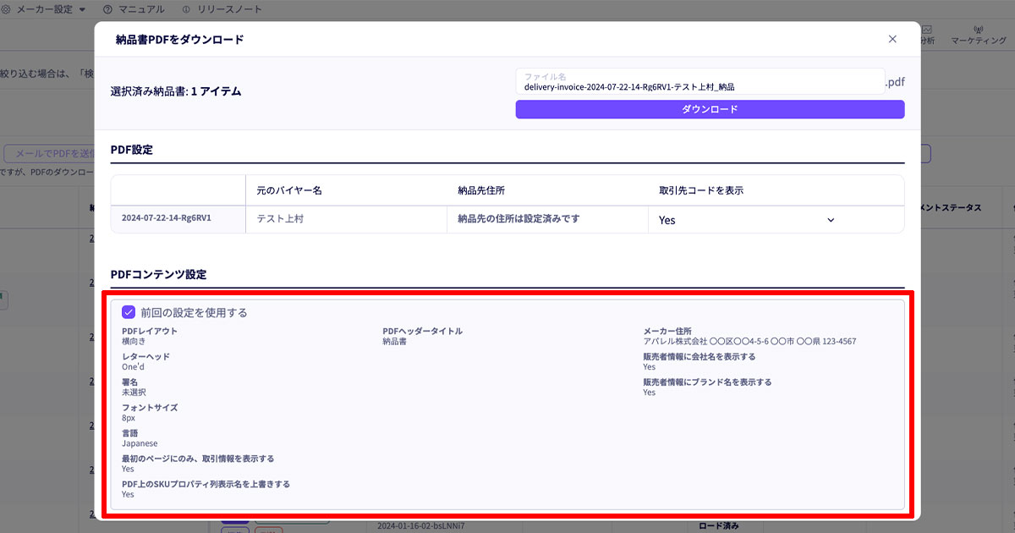Click the 選択済み納品書: 1 アイテム text
This screenshot has width=1015, height=533.
[176, 91]
